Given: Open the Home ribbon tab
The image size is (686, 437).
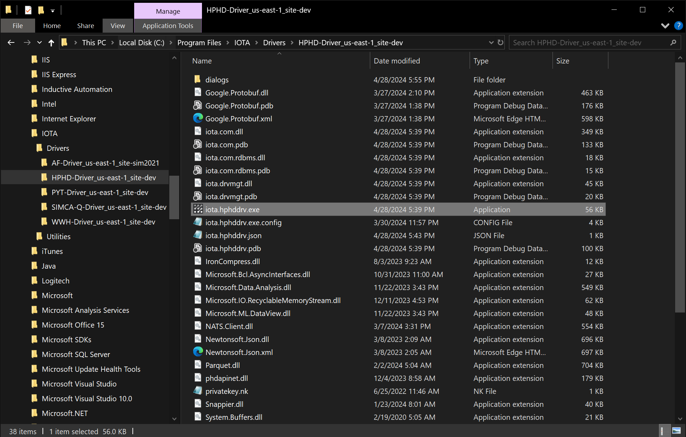Looking at the screenshot, I should coord(52,26).
